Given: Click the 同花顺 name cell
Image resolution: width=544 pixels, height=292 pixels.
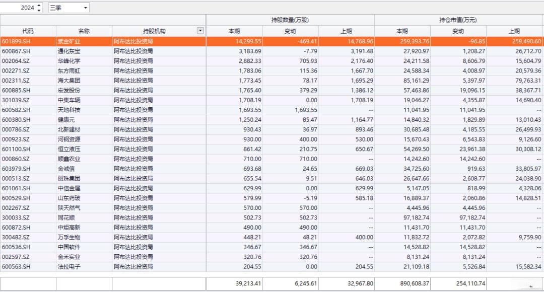Looking at the screenshot, I should coord(84,217).
